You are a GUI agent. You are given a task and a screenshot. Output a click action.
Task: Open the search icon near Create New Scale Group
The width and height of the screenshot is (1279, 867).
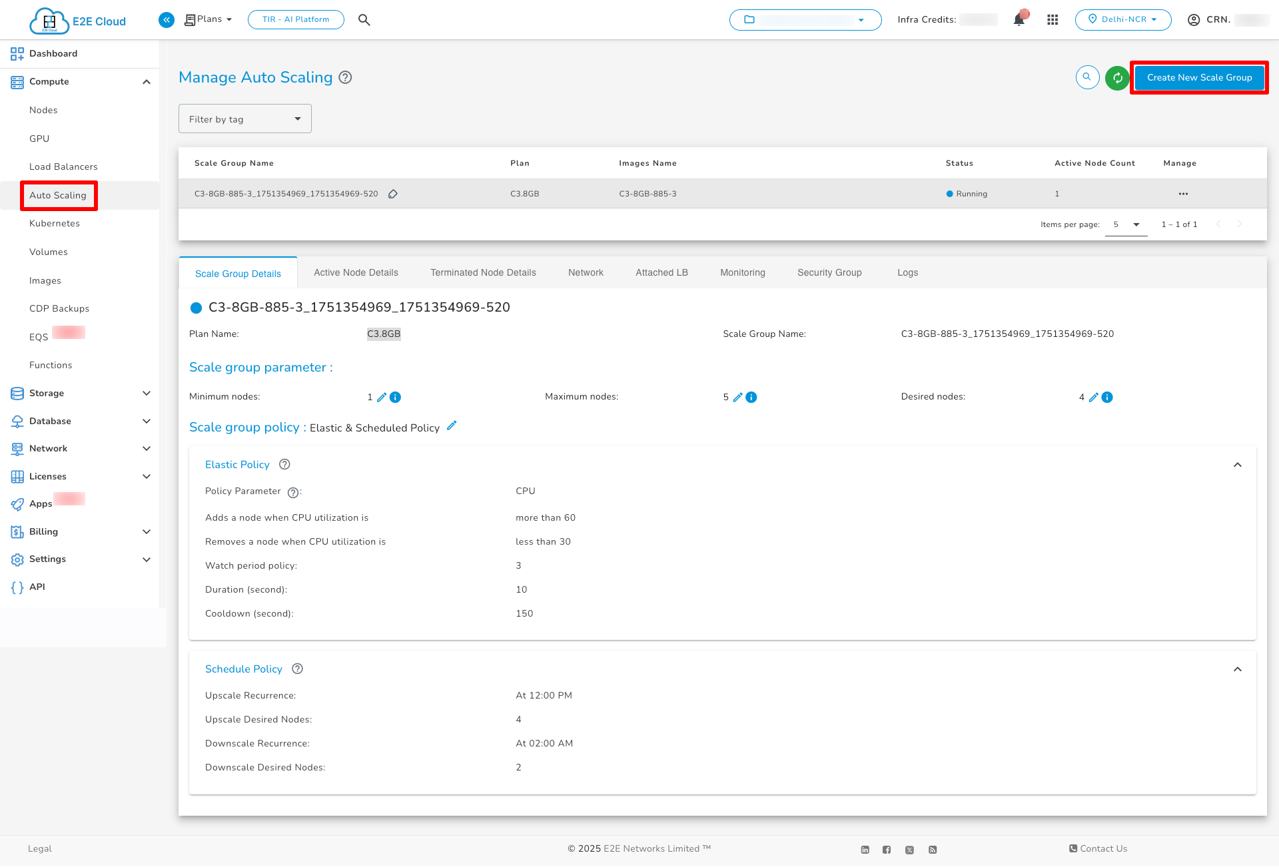1087,77
